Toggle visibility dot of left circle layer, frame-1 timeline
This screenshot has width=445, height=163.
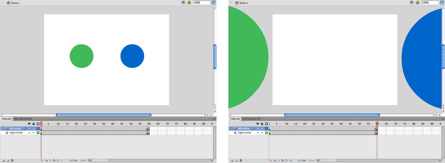coord(29,129)
